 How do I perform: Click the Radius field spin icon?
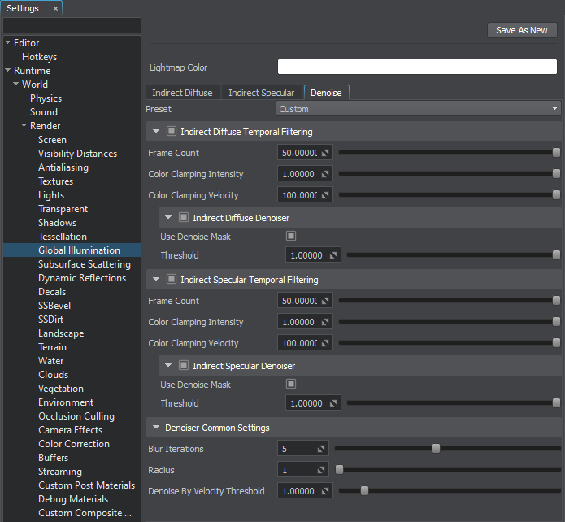tap(322, 470)
